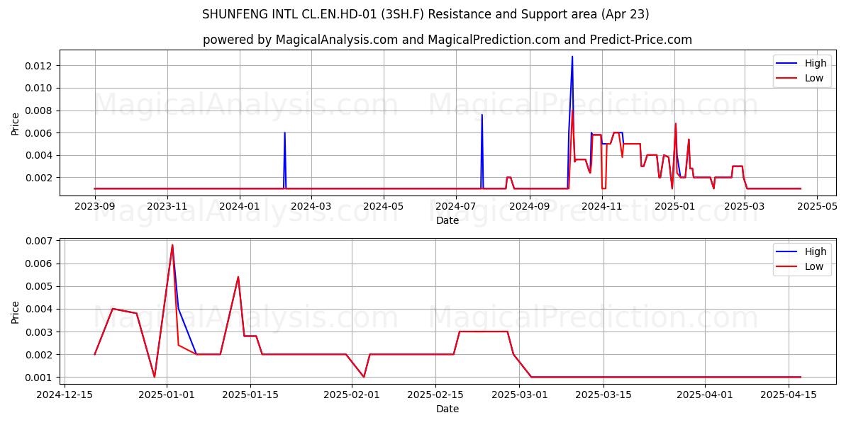Click the 2025-01-01 x-axis label
This screenshot has height=425, width=851.
[x=167, y=395]
